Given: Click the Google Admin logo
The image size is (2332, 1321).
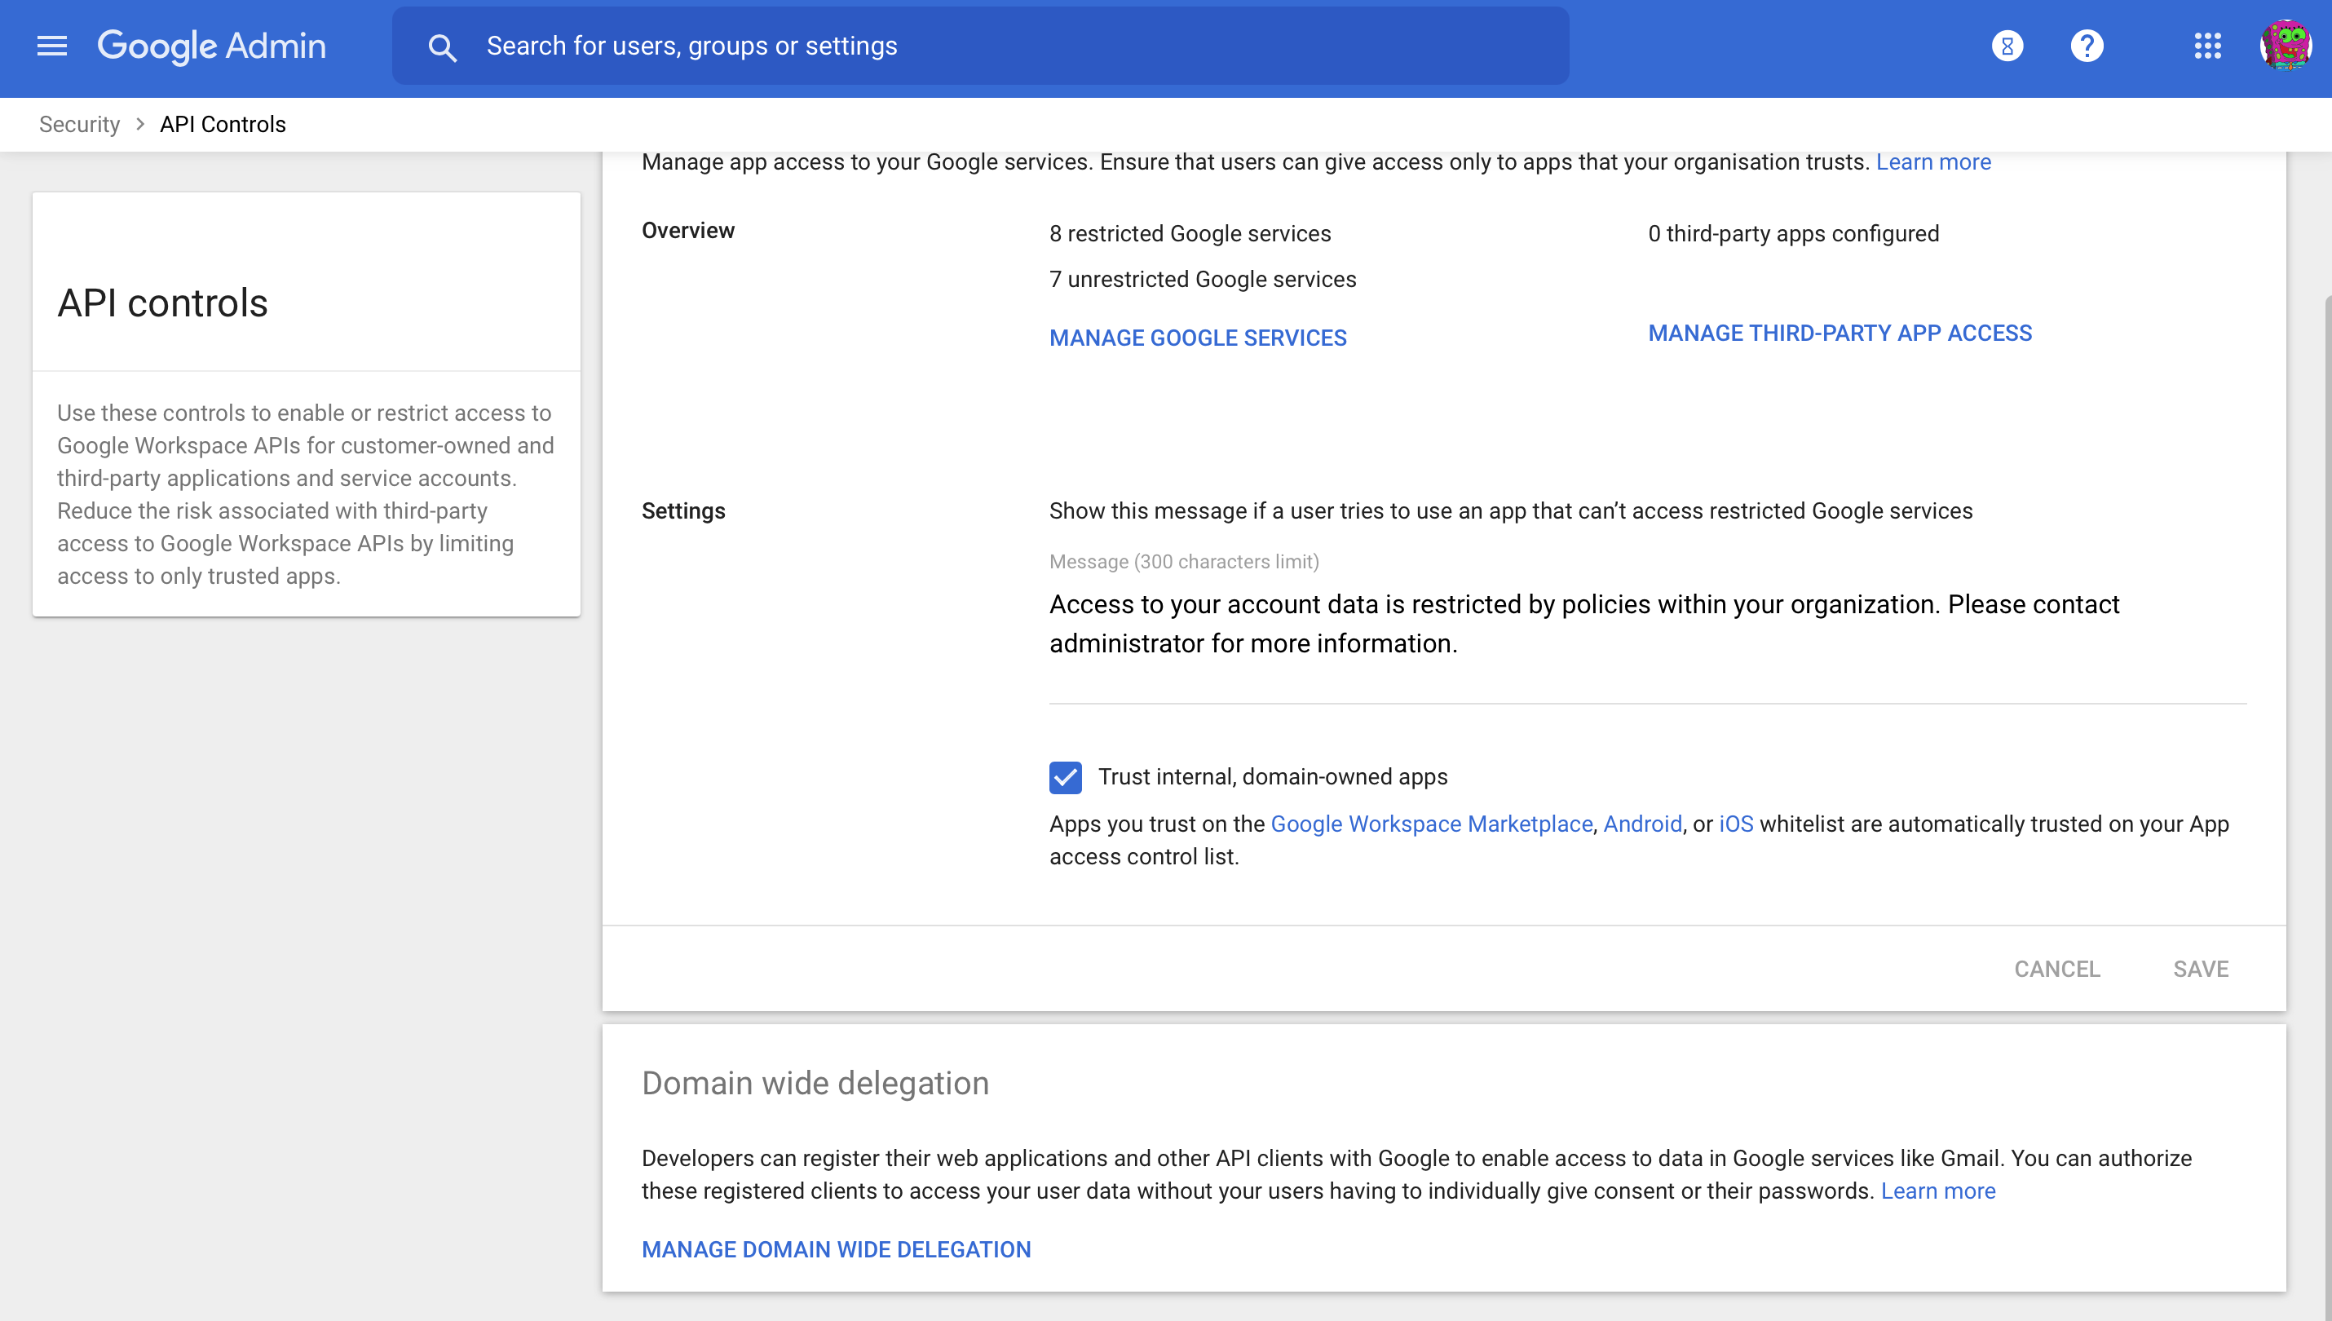Looking at the screenshot, I should [x=211, y=46].
